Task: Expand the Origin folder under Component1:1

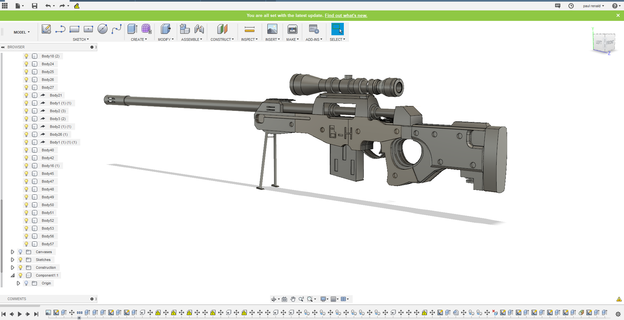Action: (x=19, y=283)
